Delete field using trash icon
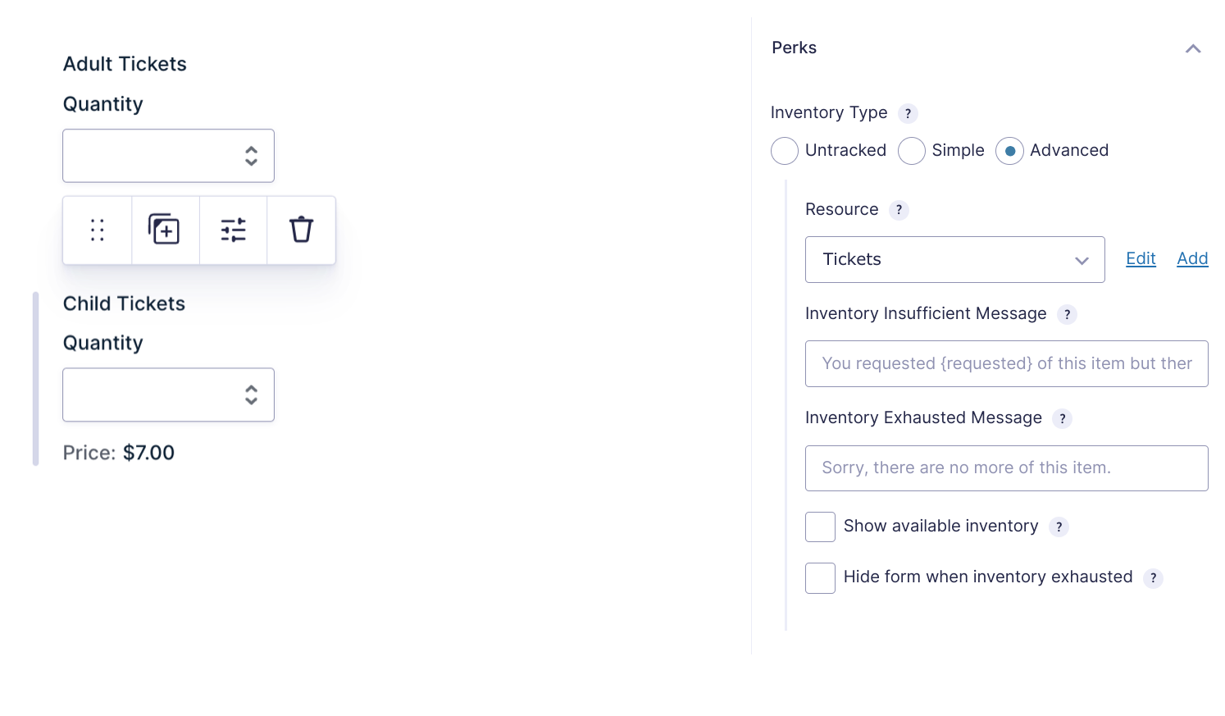 301,230
